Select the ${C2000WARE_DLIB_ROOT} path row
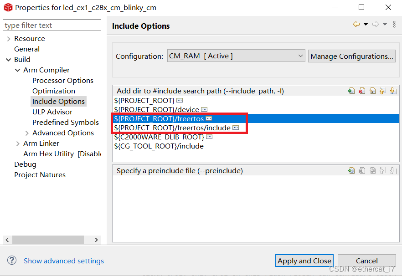The image size is (402, 277). click(256, 137)
